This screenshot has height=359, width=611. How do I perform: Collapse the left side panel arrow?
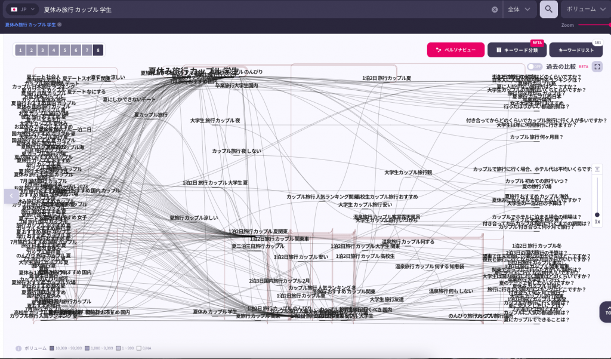click(11, 196)
